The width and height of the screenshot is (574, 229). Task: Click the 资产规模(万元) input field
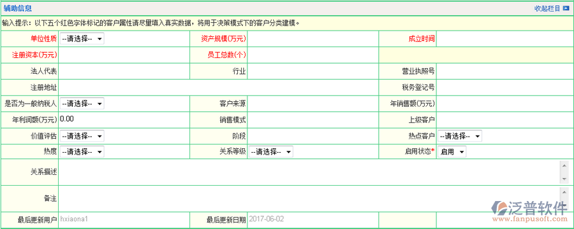(313, 39)
